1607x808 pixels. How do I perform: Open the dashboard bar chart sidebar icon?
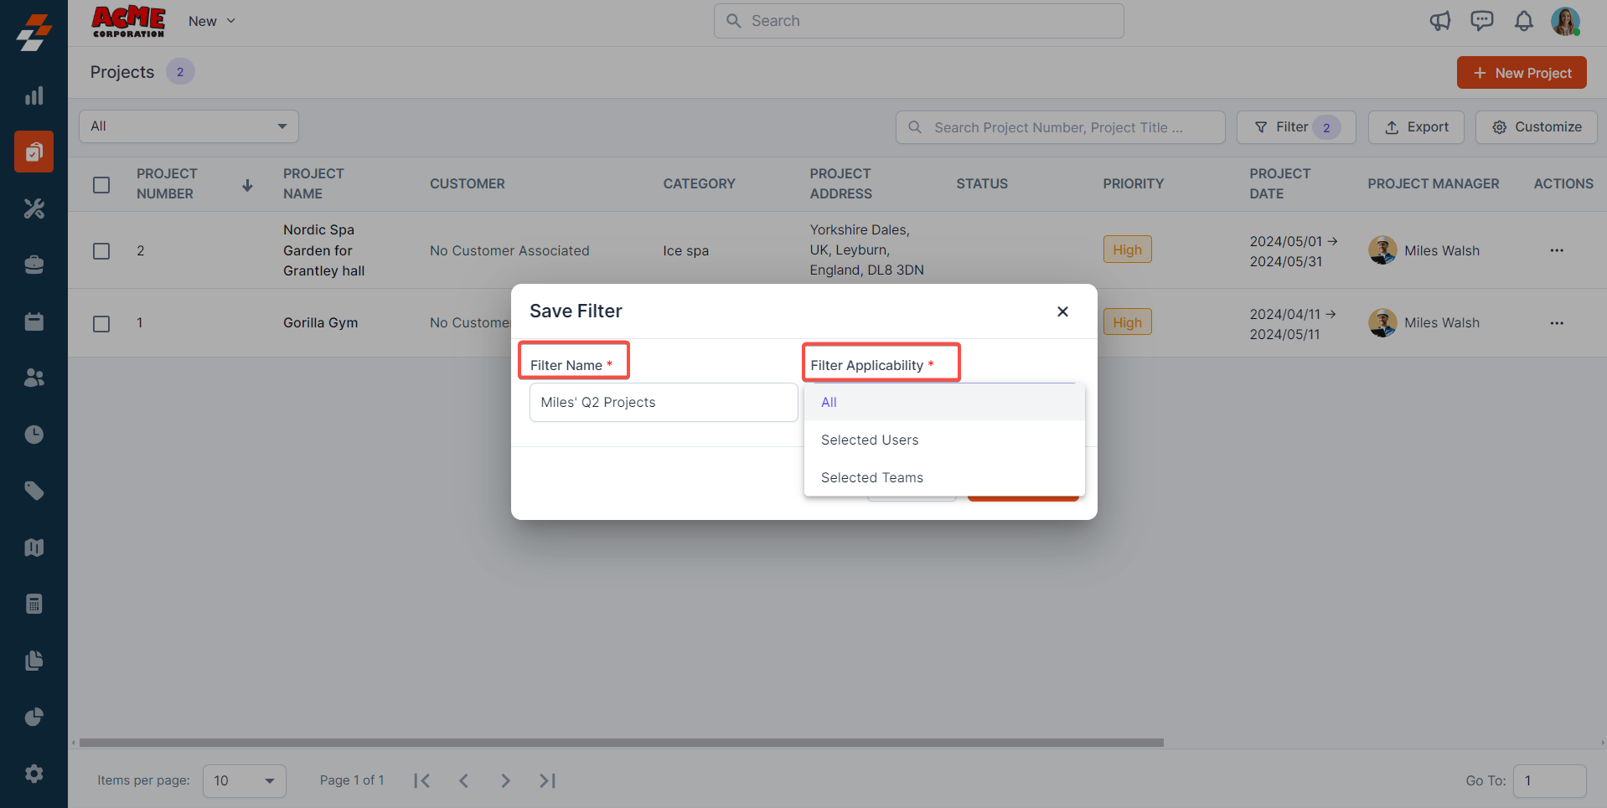point(34,95)
